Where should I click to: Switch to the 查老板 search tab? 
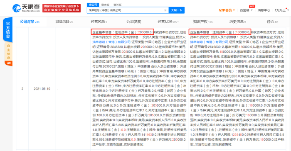[x=105, y=5]
